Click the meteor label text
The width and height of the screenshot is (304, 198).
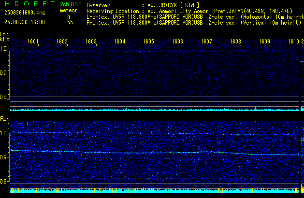point(69,10)
